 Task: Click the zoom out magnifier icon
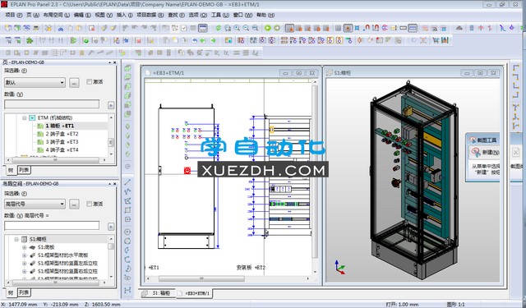246,28
